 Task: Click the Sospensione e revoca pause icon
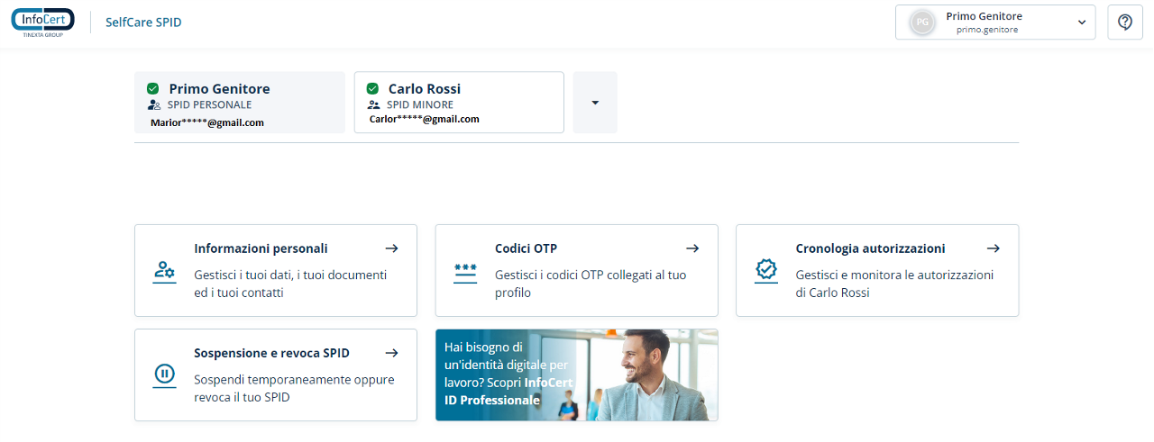coord(164,374)
